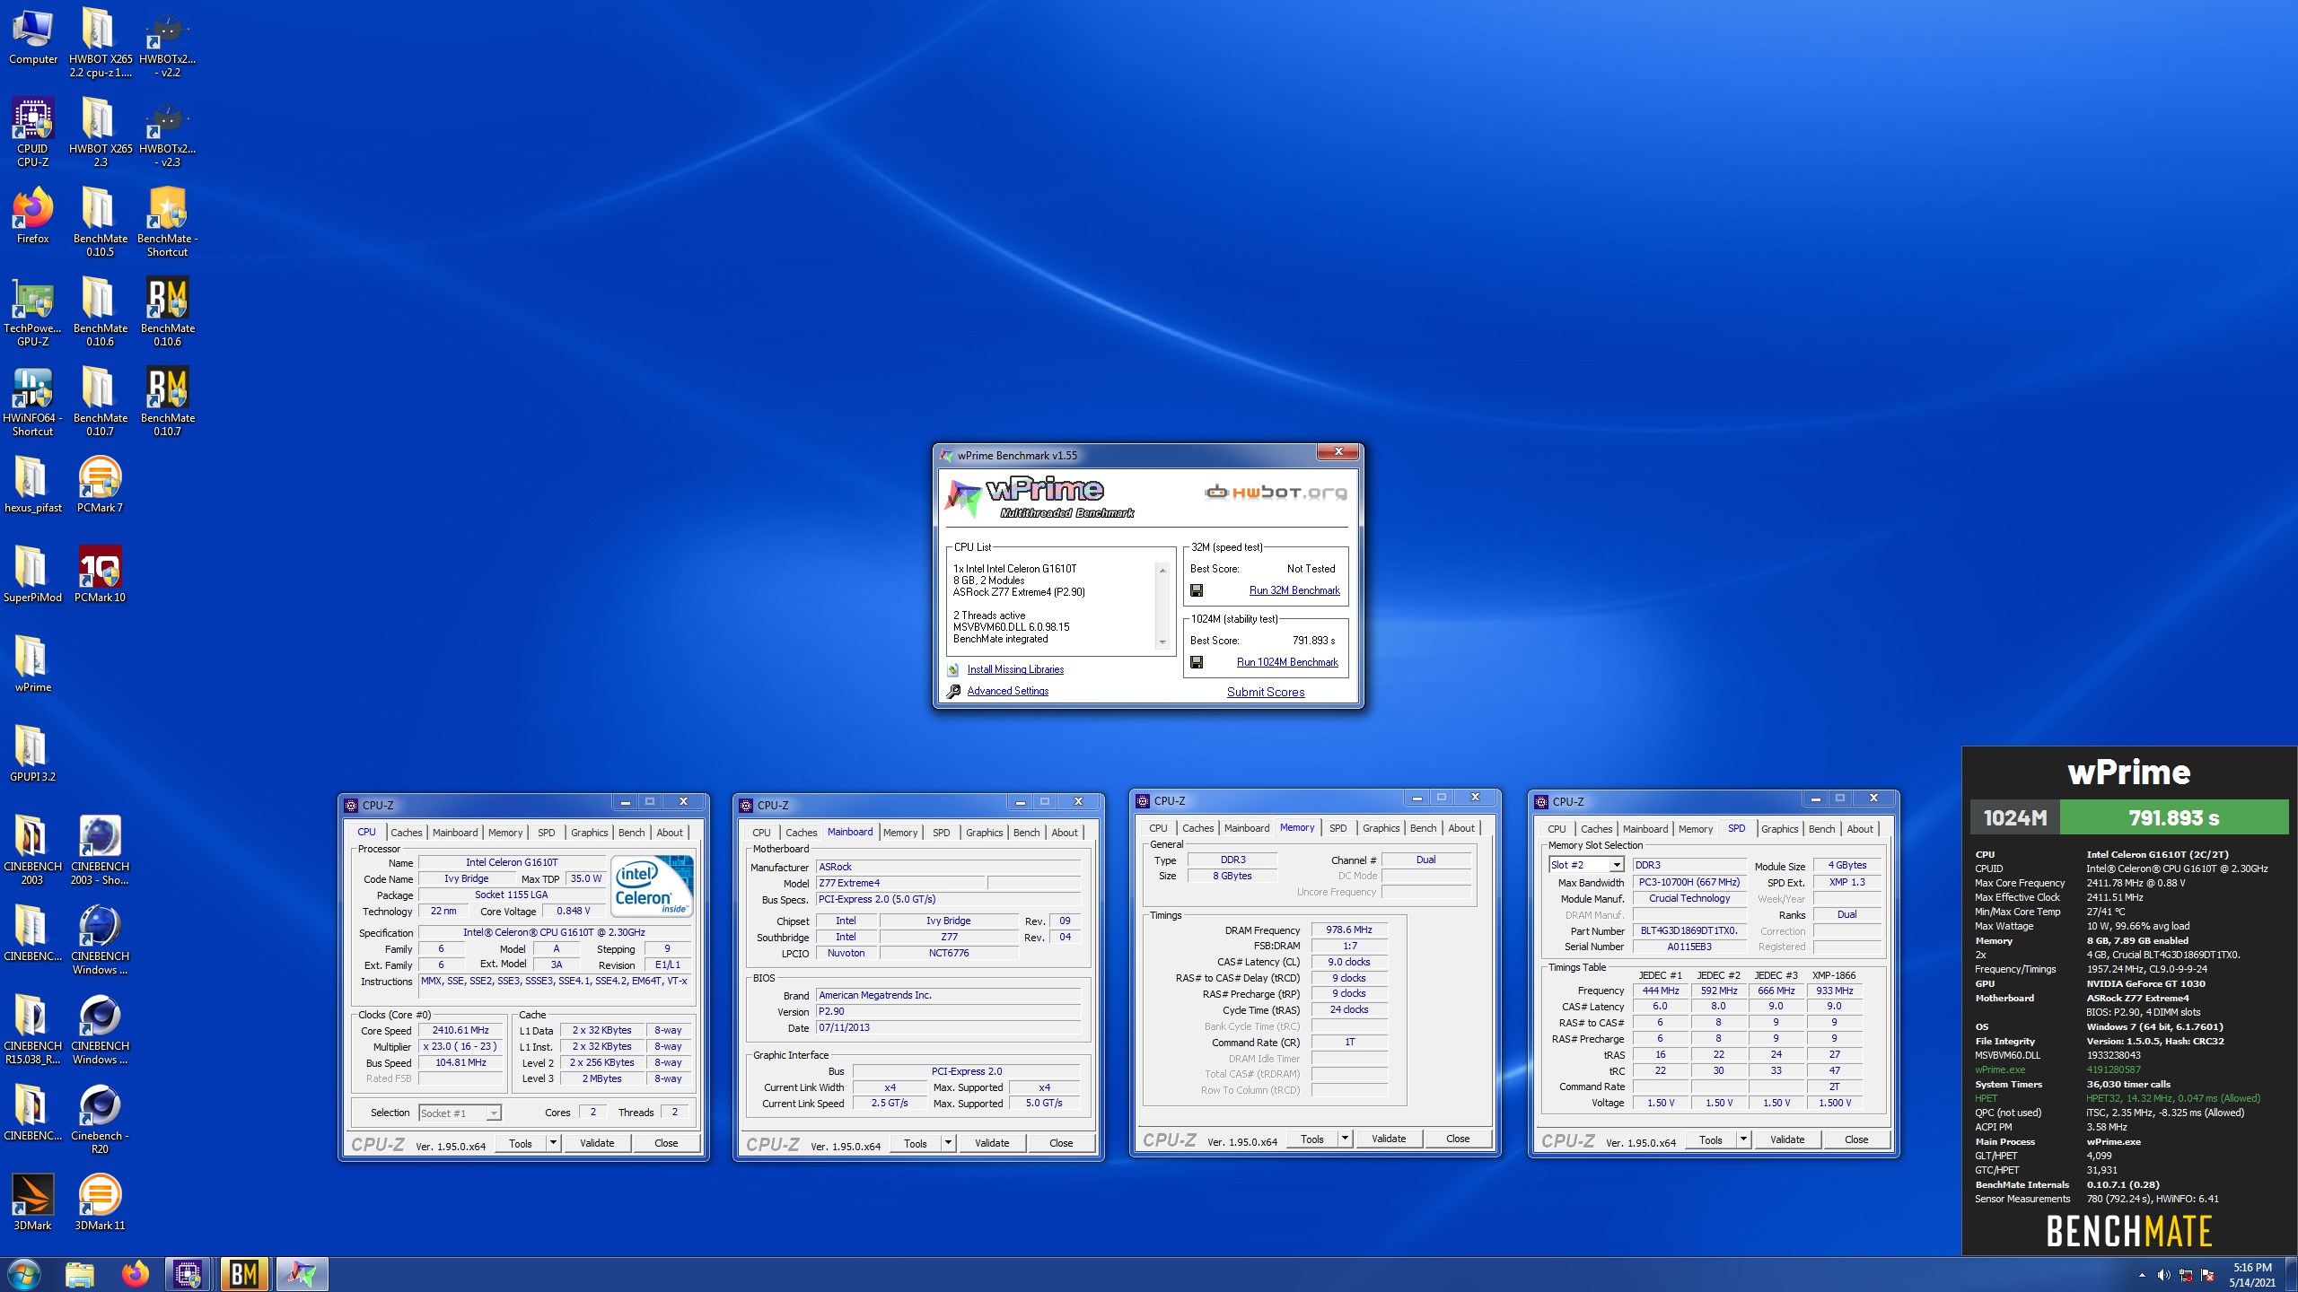Click the wPrime.exe entry in BenchMate
Image resolution: width=2298 pixels, height=1292 pixels.
coord(1999,1069)
